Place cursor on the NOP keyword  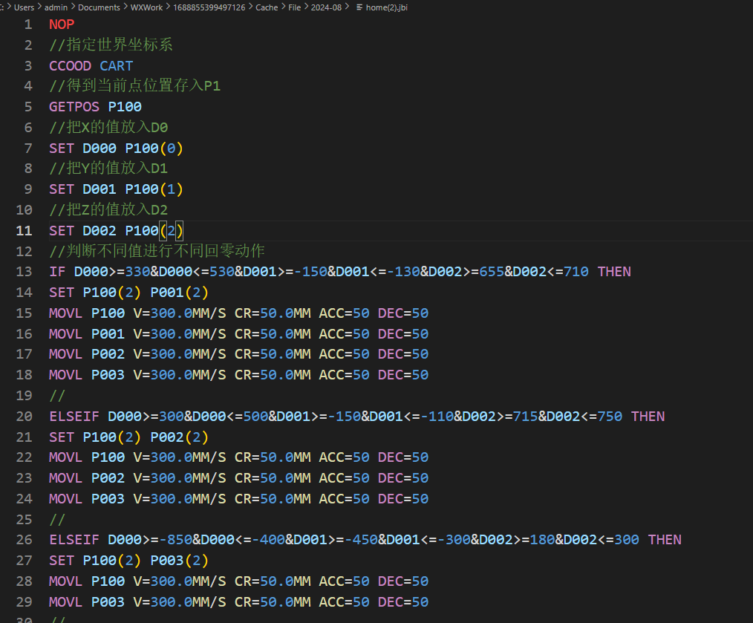coord(62,25)
